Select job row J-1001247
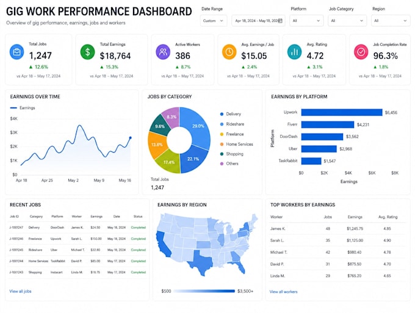This screenshot has height=313, width=415. coord(78,228)
